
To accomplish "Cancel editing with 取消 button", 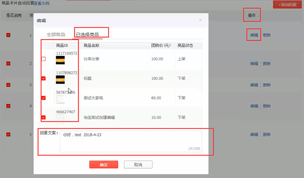I will pos(138,164).
